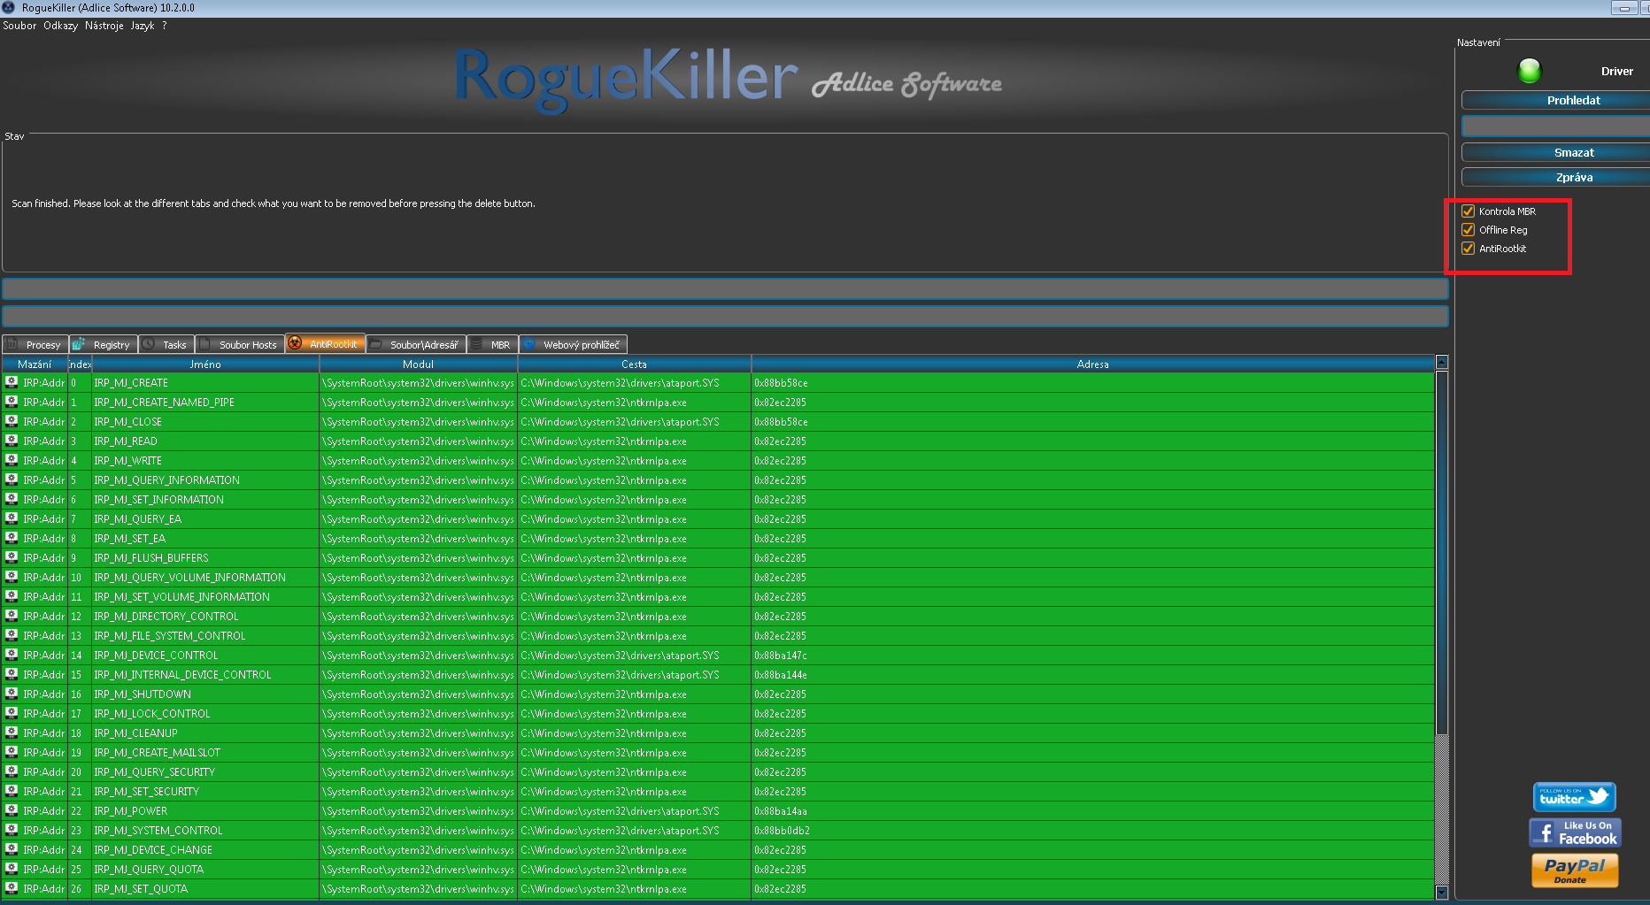This screenshot has width=1650, height=905.
Task: Click the delete icon of IRP_MJ_FILE_SYSTEM_CONTROL row
Action: pos(12,635)
